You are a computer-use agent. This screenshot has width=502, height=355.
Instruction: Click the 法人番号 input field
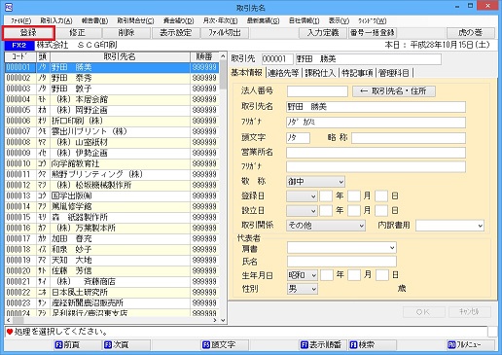pos(317,91)
